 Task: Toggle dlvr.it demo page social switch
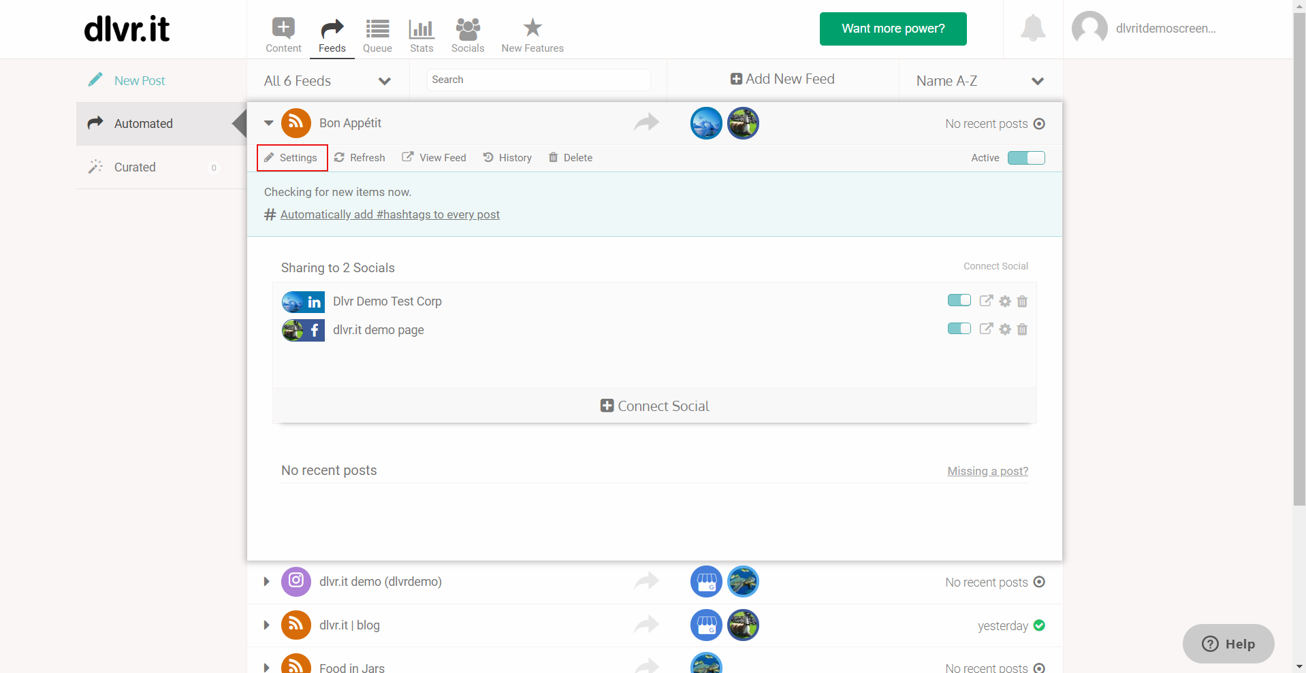[x=959, y=329]
